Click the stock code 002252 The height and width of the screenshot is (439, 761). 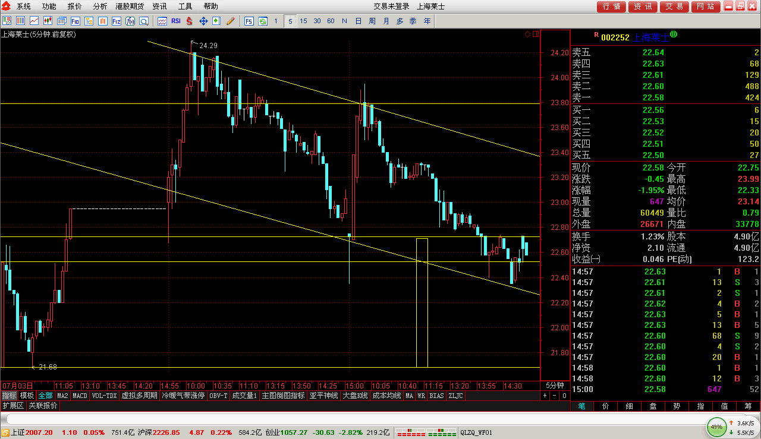(615, 37)
